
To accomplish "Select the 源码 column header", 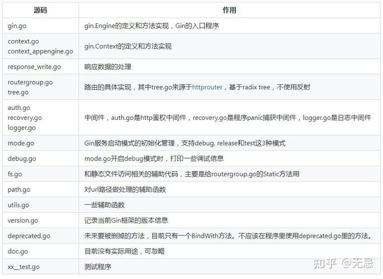I will point(40,10).
